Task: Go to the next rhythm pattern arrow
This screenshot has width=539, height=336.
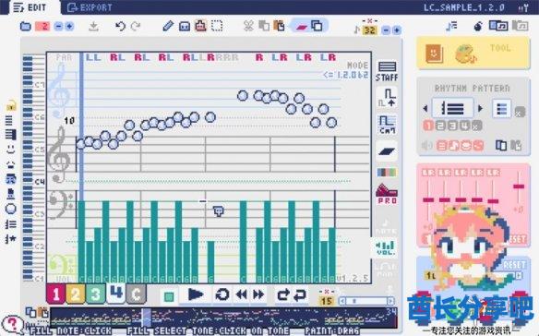Action: pos(480,108)
